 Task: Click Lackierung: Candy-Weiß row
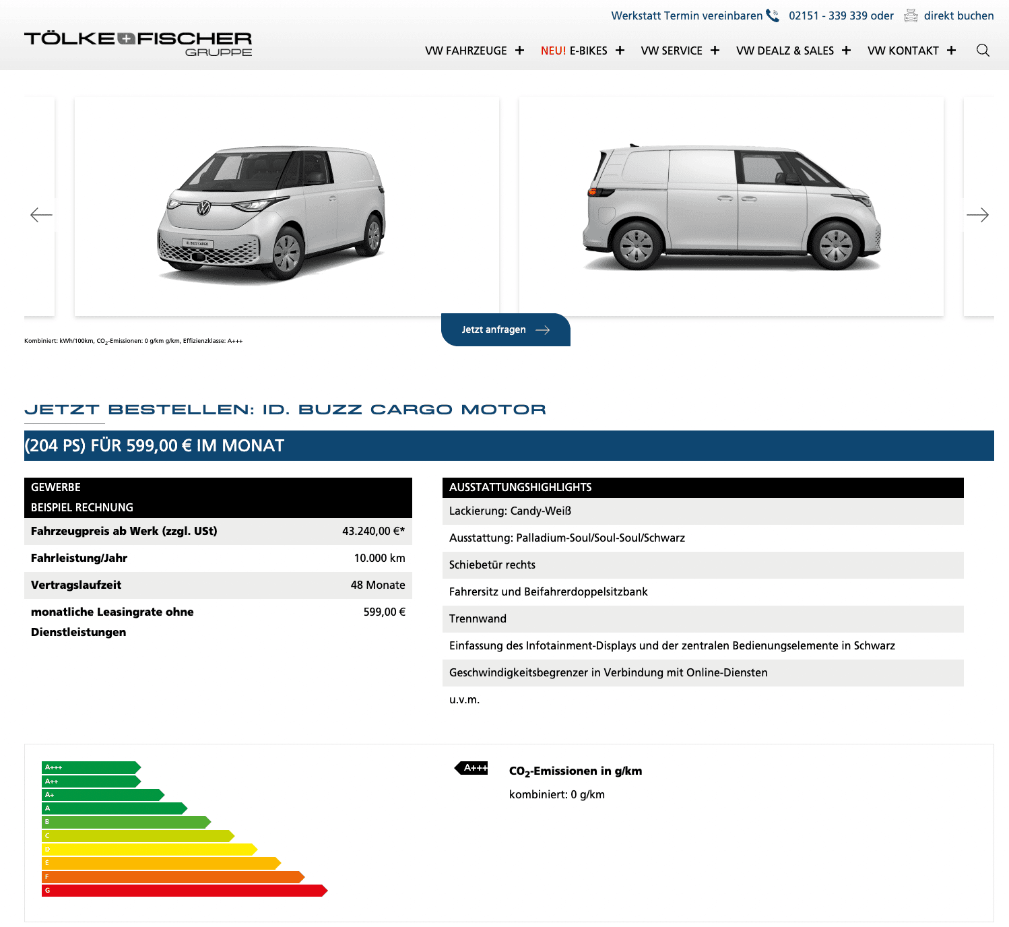(x=703, y=511)
